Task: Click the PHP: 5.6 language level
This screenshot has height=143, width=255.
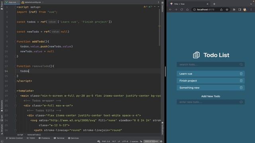Action: coord(106,141)
